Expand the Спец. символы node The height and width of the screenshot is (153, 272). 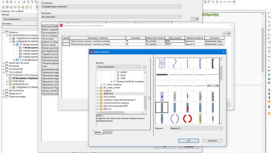[101, 85]
